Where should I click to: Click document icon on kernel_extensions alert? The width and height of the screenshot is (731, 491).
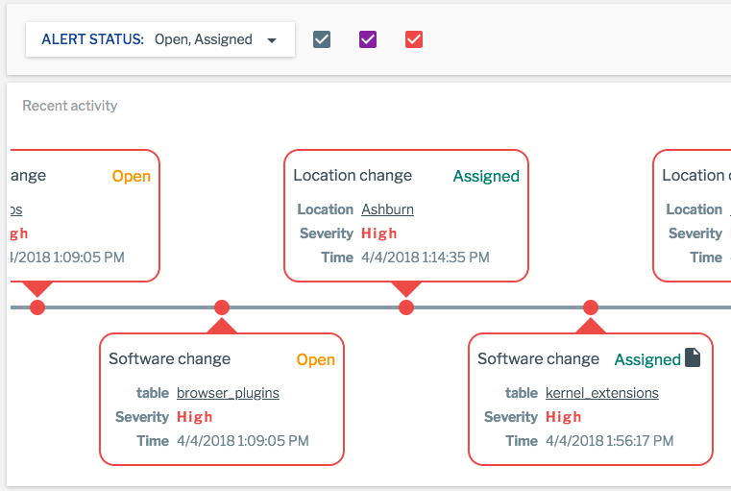[693, 358]
